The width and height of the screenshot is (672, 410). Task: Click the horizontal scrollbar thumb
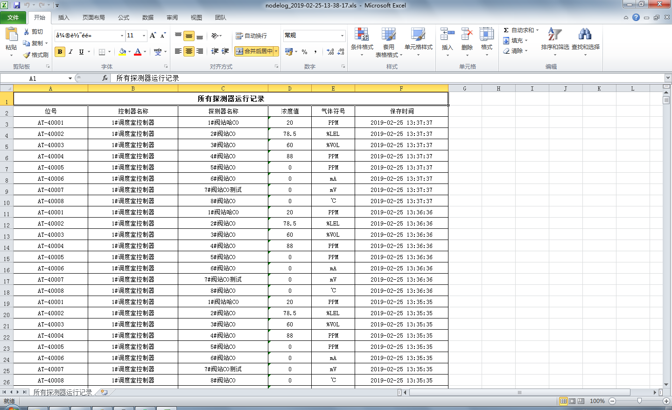tap(520, 392)
